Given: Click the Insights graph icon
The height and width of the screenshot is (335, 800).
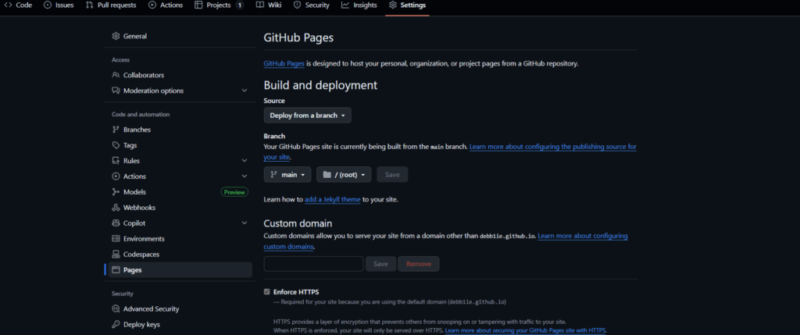Looking at the screenshot, I should point(345,5).
